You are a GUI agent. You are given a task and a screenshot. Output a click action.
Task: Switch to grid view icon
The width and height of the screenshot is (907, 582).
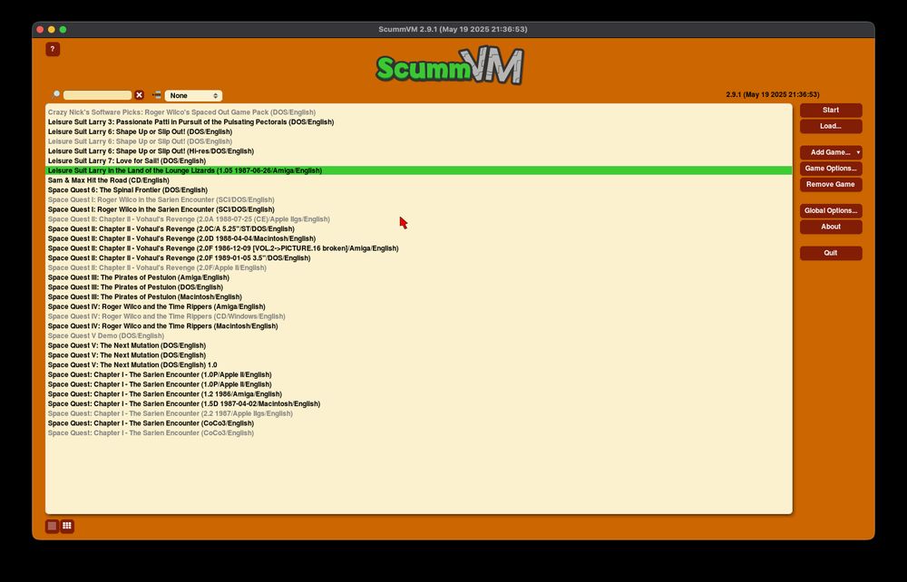pos(67,526)
